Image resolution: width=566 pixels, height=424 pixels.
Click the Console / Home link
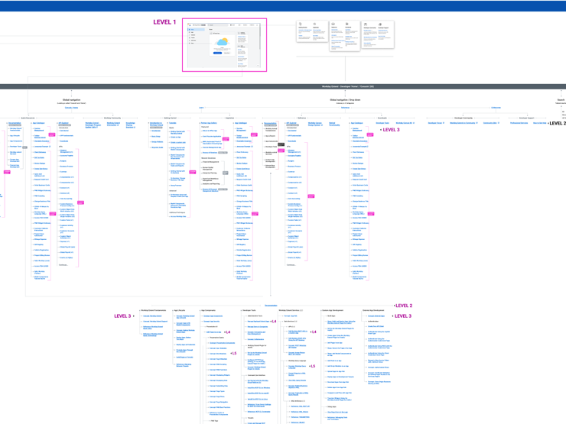coord(71,108)
